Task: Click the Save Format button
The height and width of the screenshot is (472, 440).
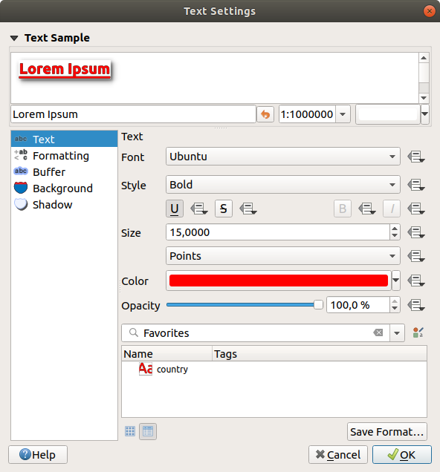Action: point(387,432)
